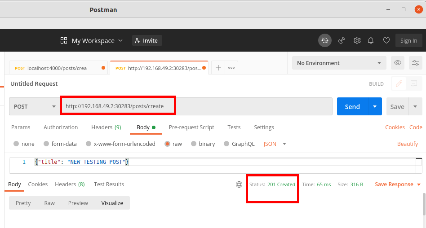
Task: Switch to the 192.168.49.2:30283 request tab
Action: click(159, 68)
